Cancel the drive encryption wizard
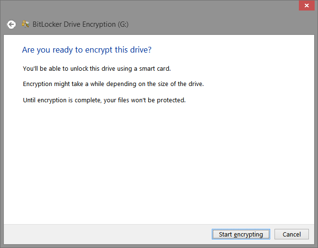The width and height of the screenshot is (318, 248). point(291,234)
